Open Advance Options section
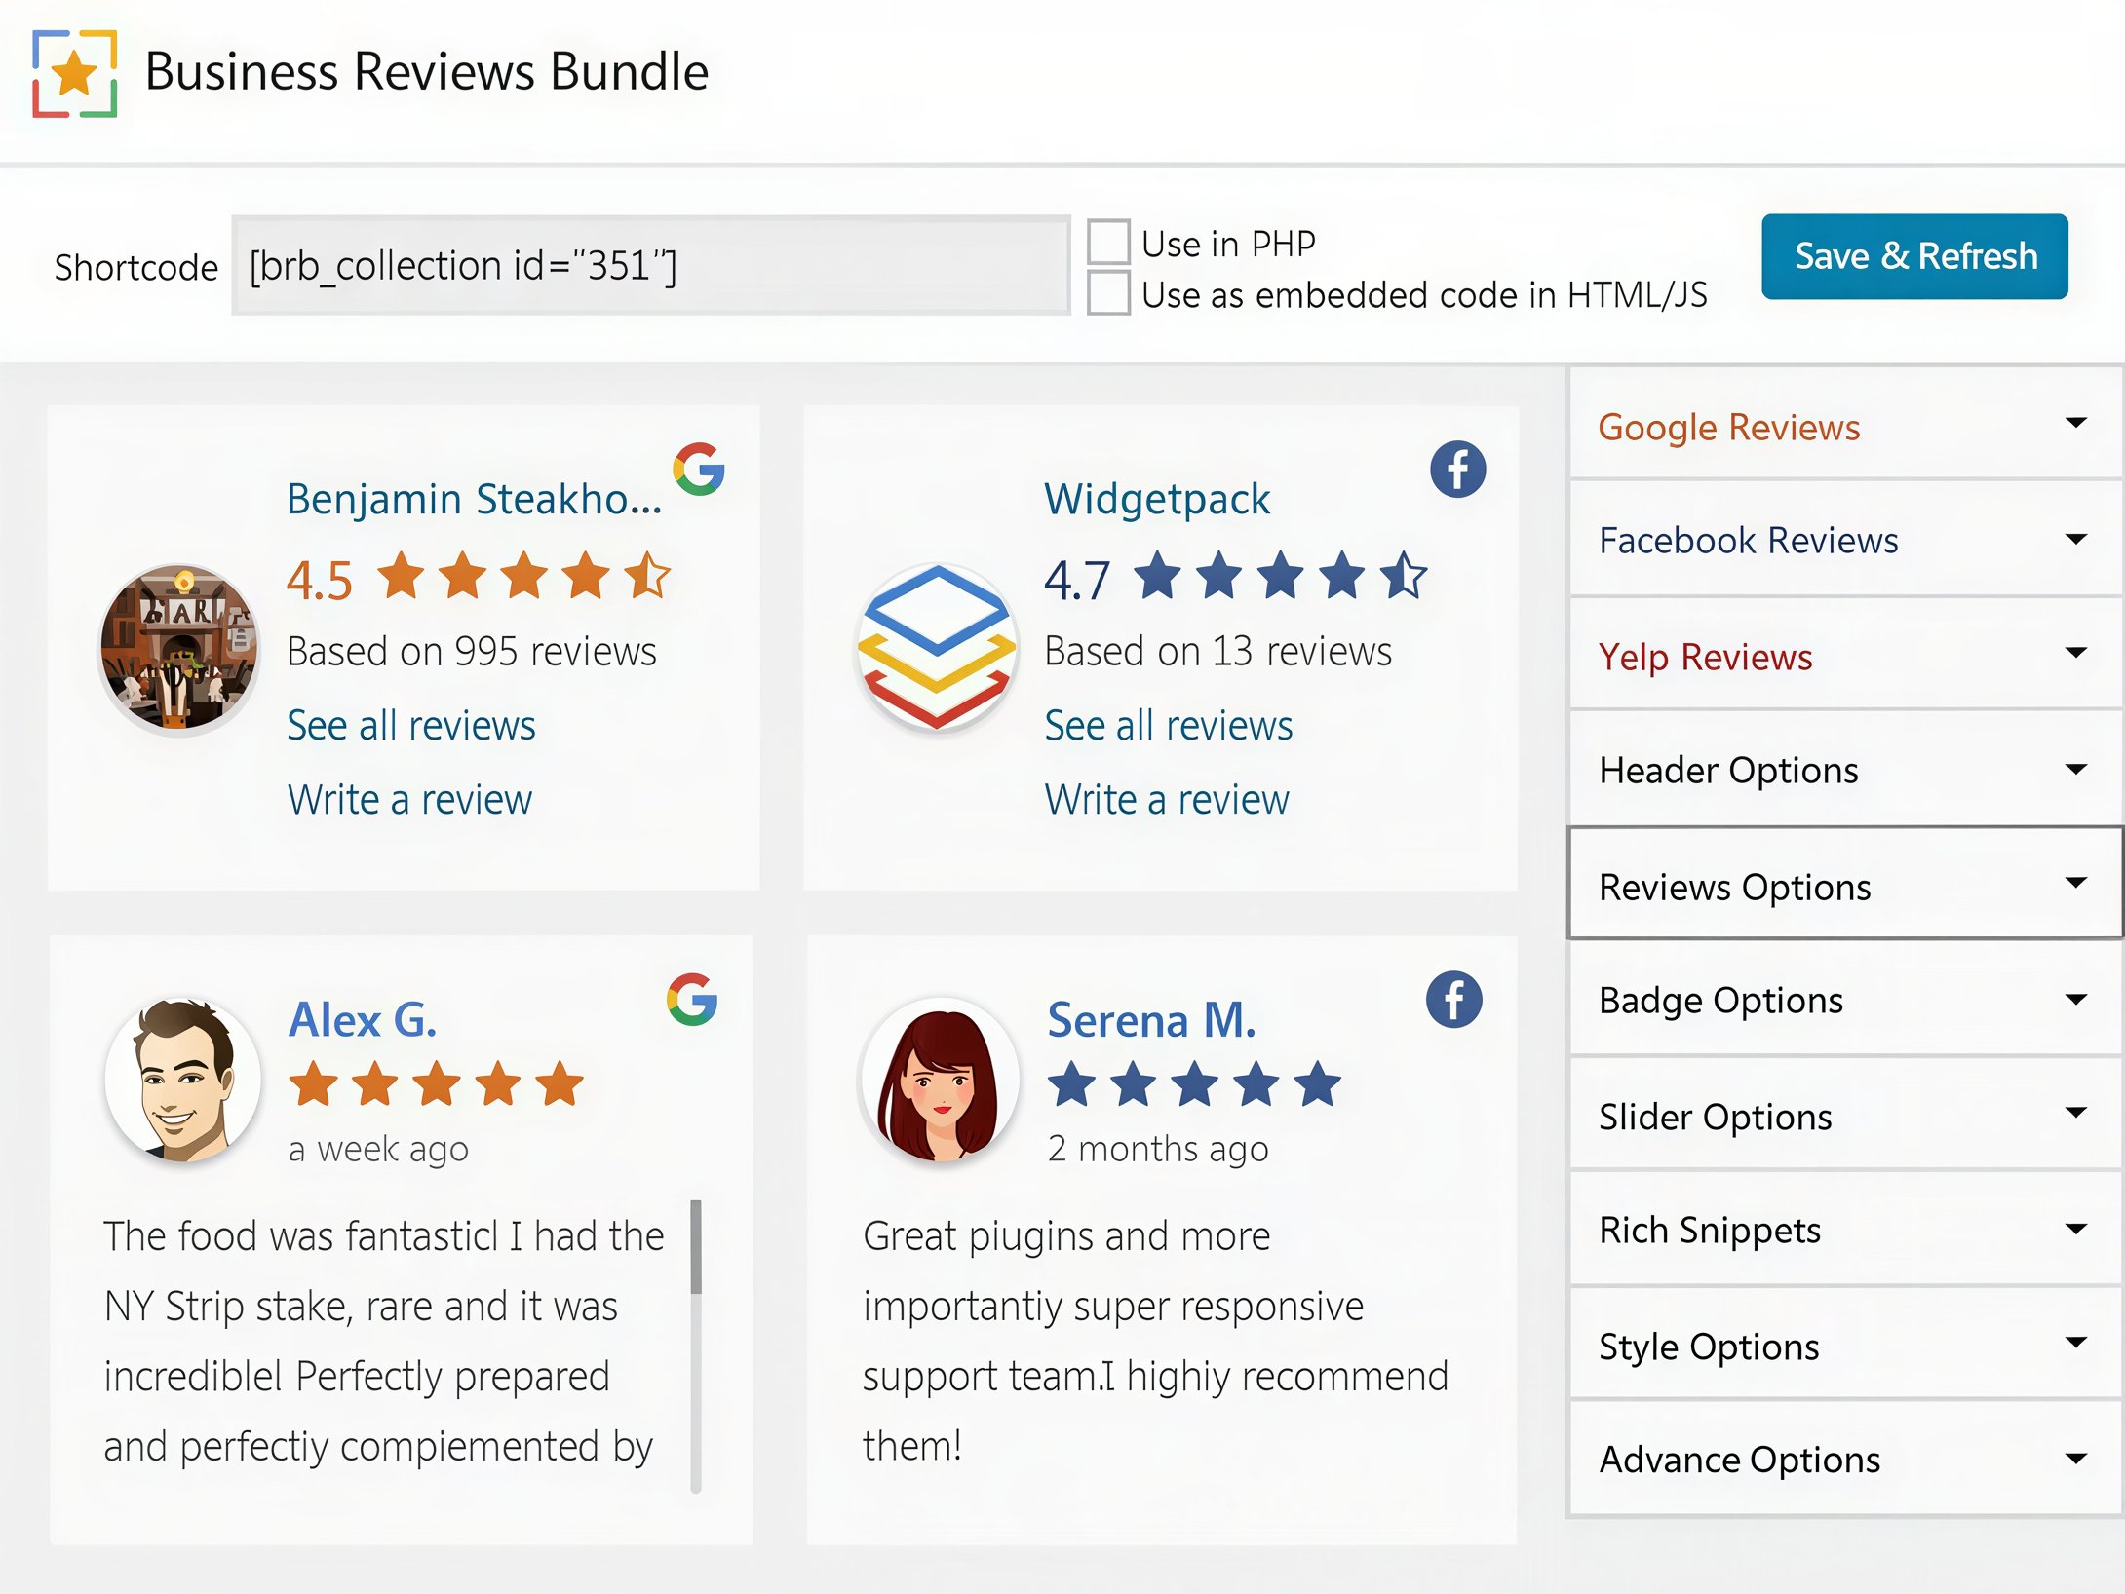The width and height of the screenshot is (2125, 1594). click(1844, 1459)
